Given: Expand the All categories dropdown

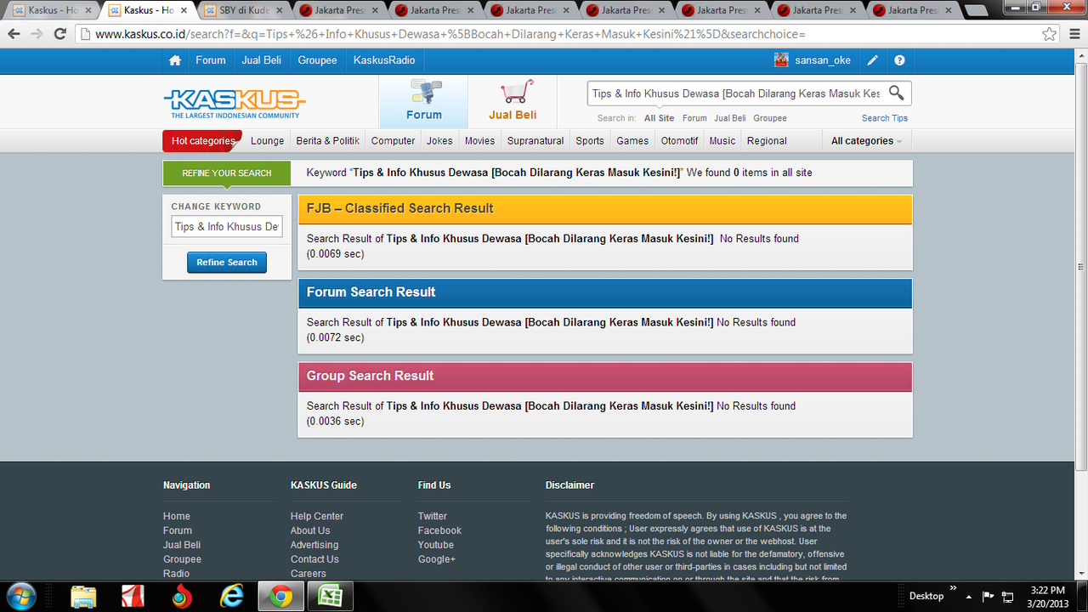Looking at the screenshot, I should tap(866, 141).
